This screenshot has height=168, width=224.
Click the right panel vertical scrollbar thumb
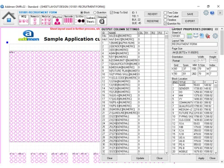(222, 43)
